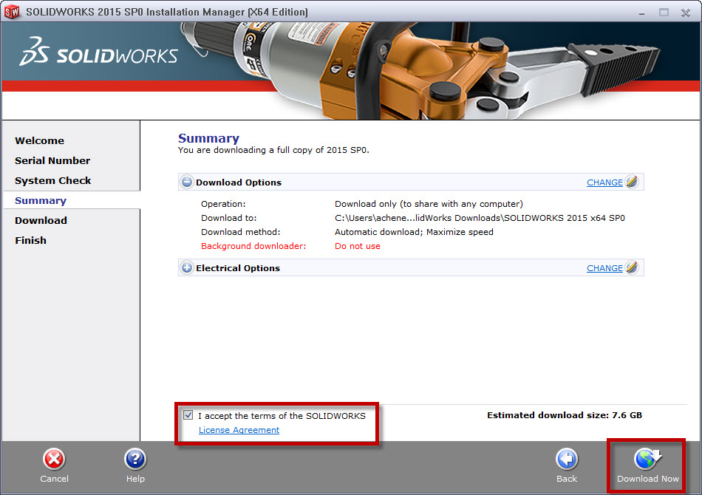Click the Download Now text label

point(648,479)
